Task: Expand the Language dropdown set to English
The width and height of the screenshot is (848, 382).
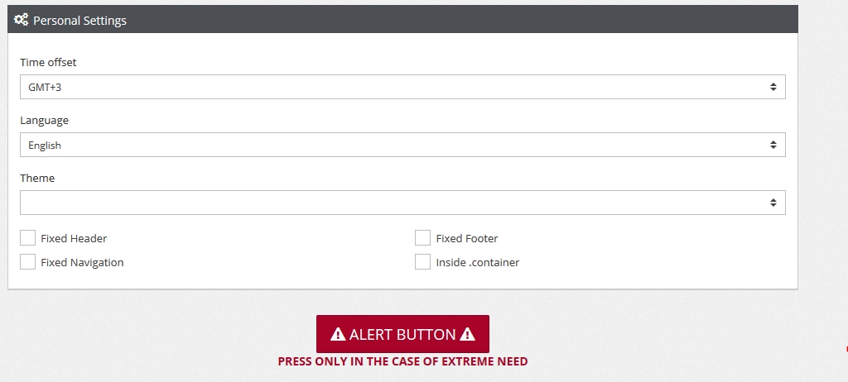Action: point(397,145)
